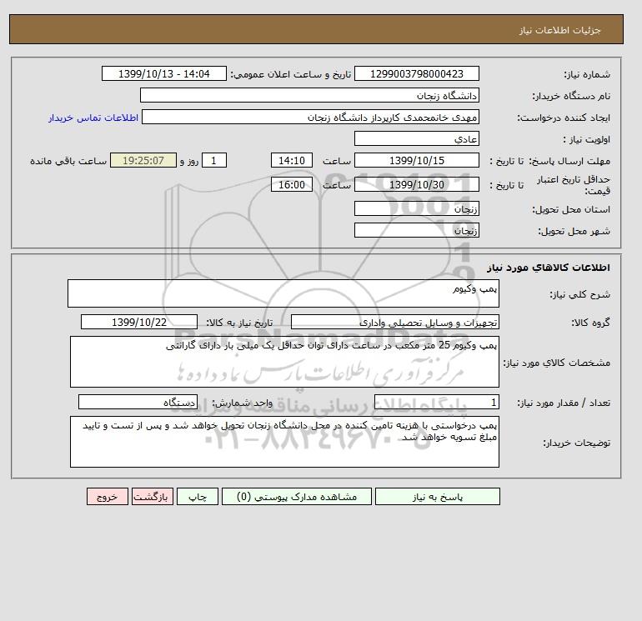
Task: Click the label حداقل تاریخ اعتبار قیمت
Action: click(x=574, y=185)
